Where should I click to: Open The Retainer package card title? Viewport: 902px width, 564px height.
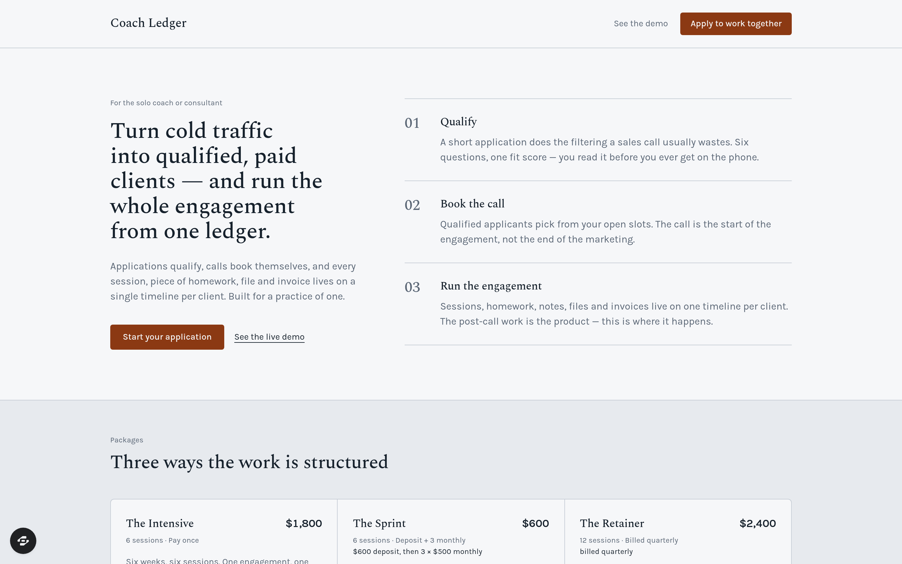612,523
